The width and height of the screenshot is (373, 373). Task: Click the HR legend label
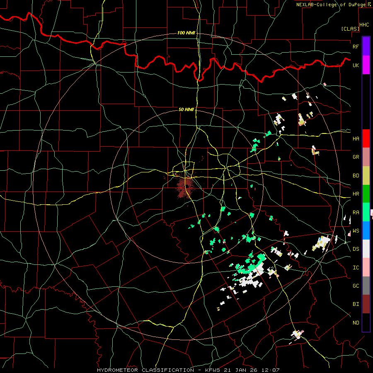[356, 194]
